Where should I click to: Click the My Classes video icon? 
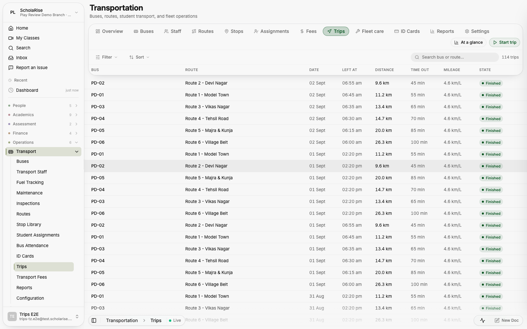click(x=11, y=38)
